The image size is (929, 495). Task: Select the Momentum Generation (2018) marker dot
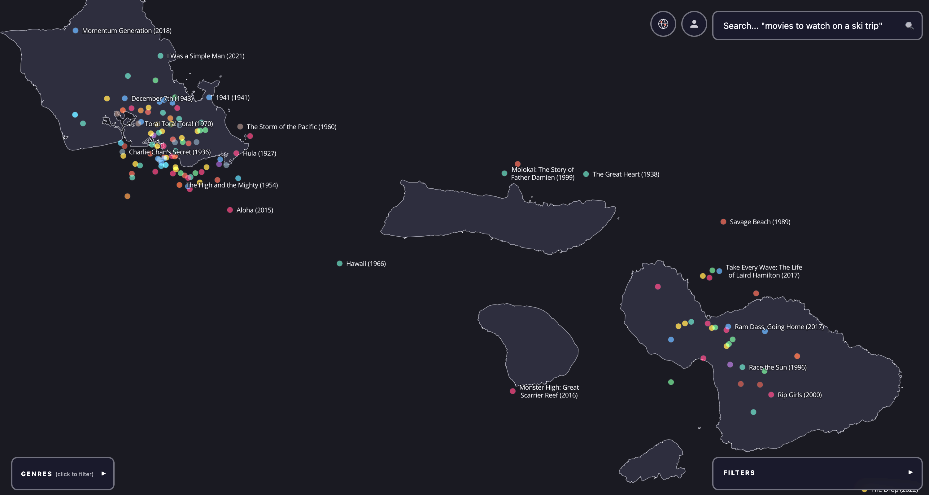tap(75, 31)
